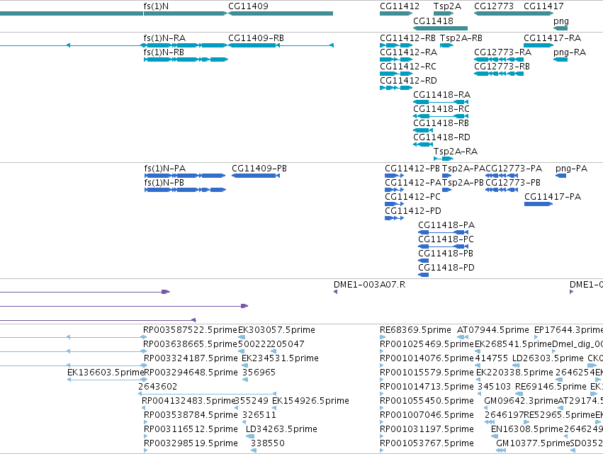
Task: Select protein CG11418-PD
Action: pyautogui.click(x=424, y=276)
